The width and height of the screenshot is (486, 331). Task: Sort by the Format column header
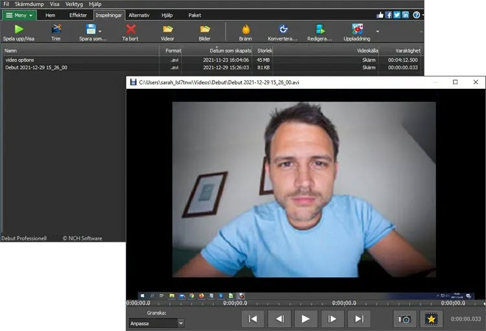coord(170,51)
